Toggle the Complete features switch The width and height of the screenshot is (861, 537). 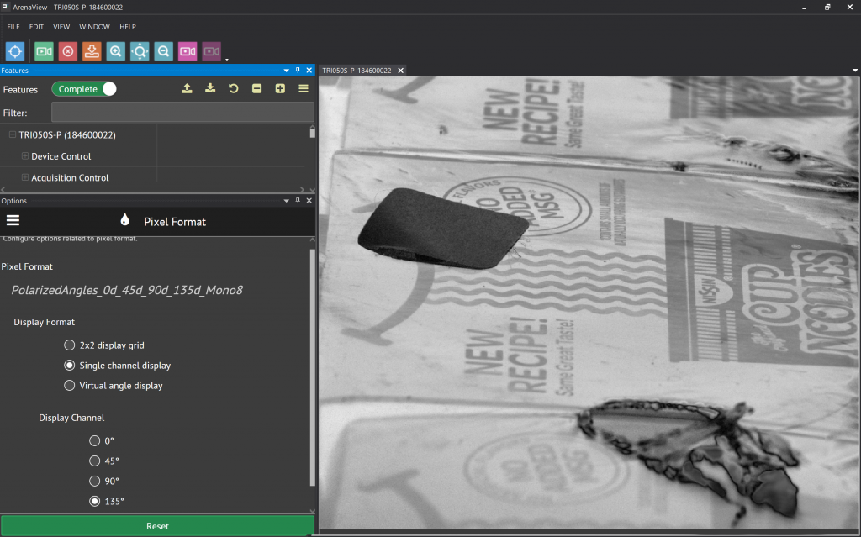pos(85,89)
